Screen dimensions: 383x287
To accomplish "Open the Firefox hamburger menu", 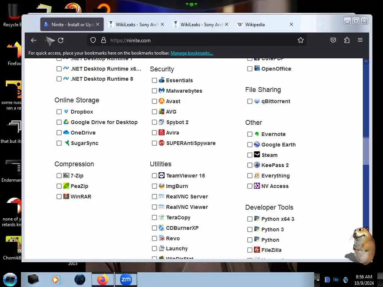I will pyautogui.click(x=360, y=40).
